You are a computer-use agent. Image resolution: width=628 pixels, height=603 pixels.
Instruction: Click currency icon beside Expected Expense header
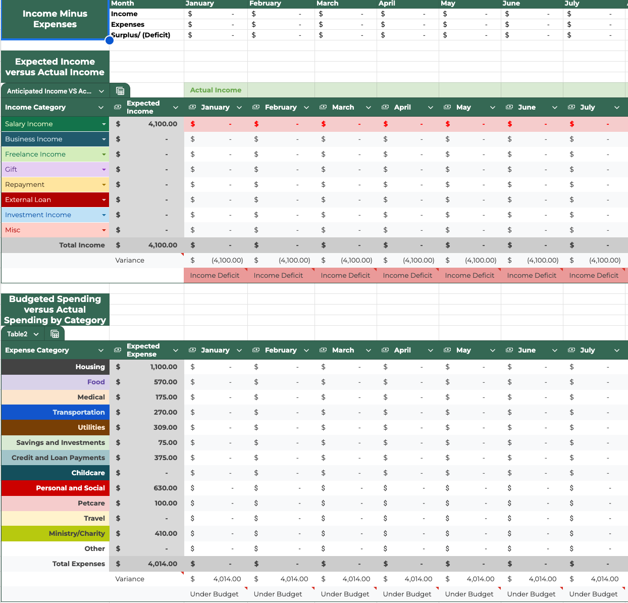(118, 350)
